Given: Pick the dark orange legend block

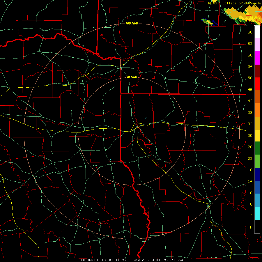Looking at the screenshot, I should coord(257,97).
